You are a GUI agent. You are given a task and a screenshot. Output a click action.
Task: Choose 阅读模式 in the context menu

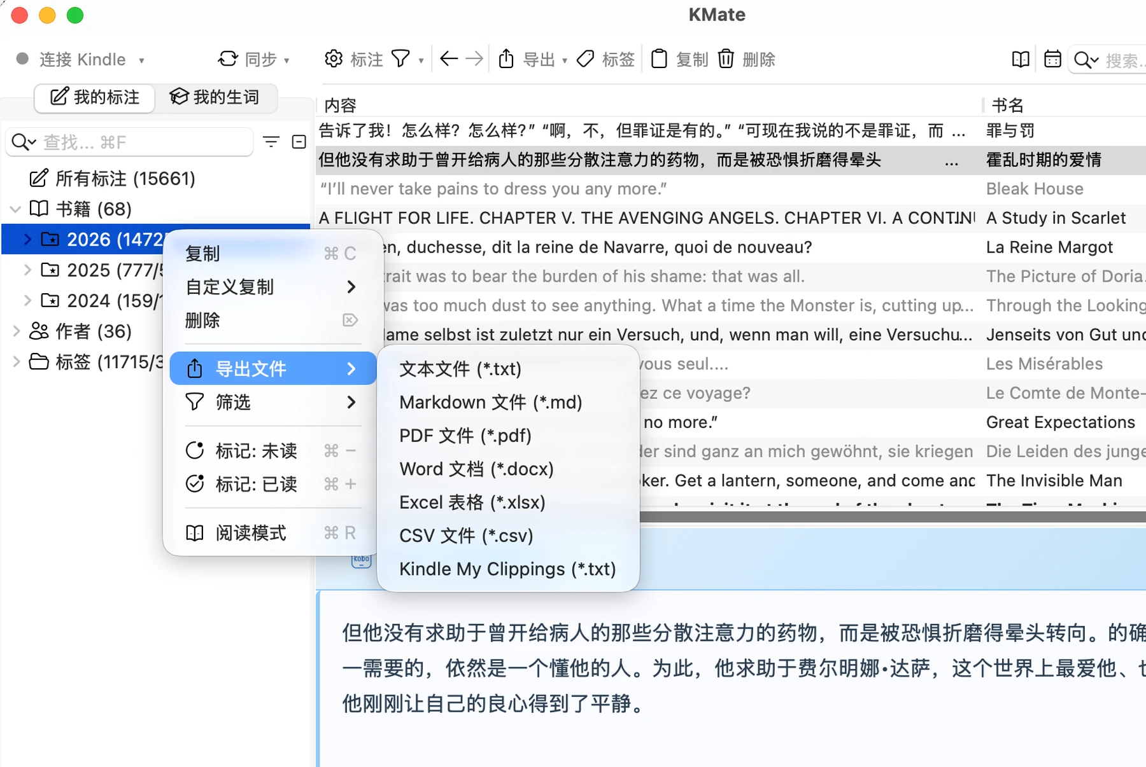coord(272,533)
